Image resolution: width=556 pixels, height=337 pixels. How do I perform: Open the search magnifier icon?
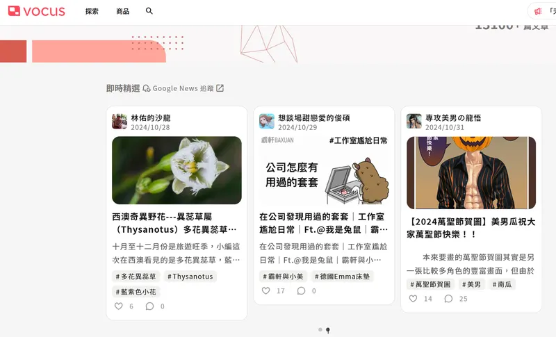coord(149,11)
